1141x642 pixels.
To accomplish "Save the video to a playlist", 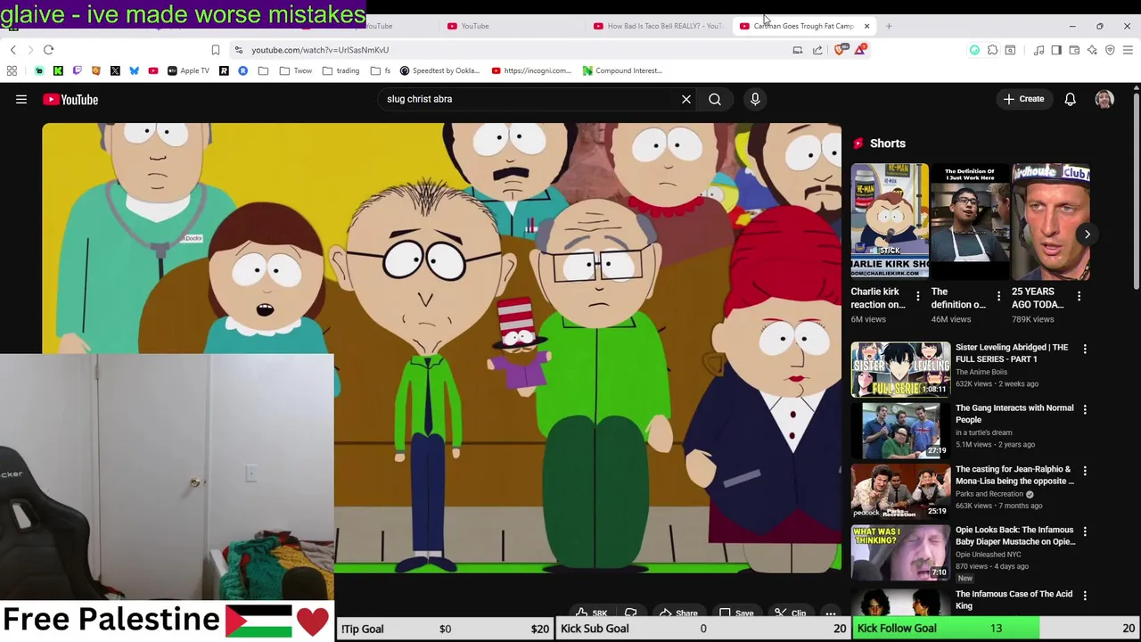I will (736, 613).
